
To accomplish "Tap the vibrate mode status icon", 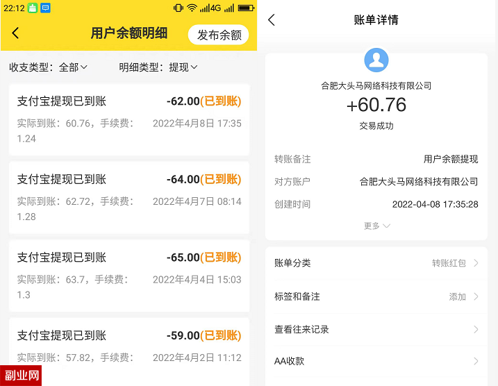I will (179, 8).
